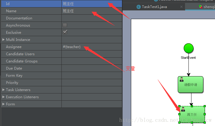This screenshot has width=215, height=126.
Task: Click the Name value field 班主任
Action: pyautogui.click(x=92, y=11)
